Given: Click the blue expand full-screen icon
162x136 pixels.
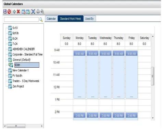Looking at the screenshot, I should coord(33,12).
